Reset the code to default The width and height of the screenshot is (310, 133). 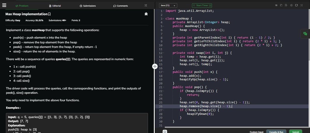296,5
